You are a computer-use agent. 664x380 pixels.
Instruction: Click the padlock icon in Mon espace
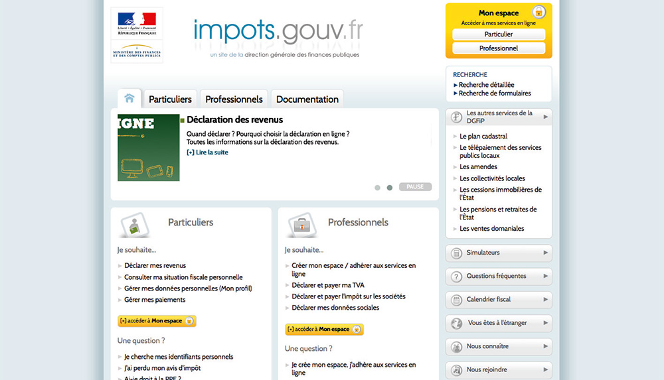pyautogui.click(x=539, y=12)
